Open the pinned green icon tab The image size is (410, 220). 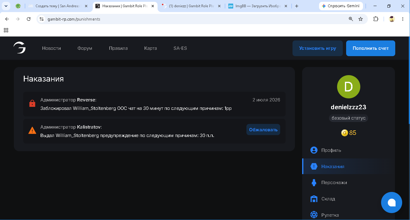pyautogui.click(x=18, y=6)
